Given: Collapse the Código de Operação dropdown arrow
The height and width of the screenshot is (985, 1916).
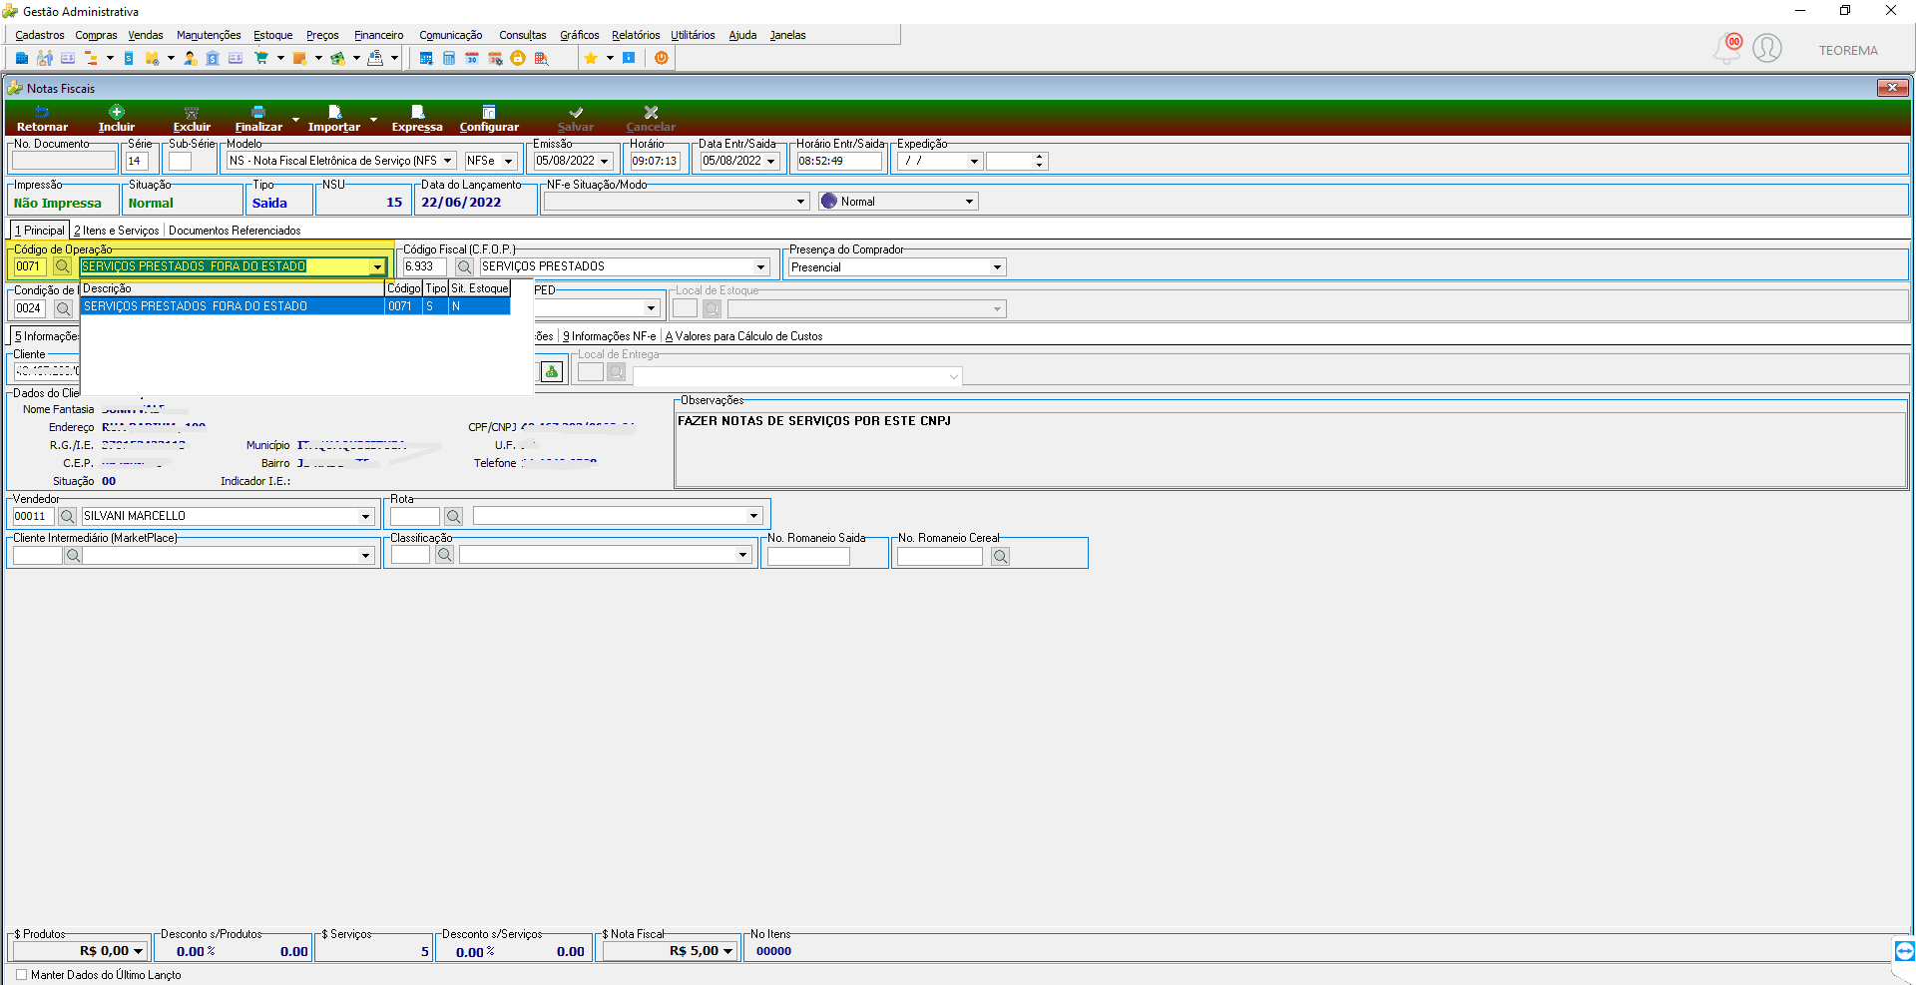Looking at the screenshot, I should click(377, 266).
